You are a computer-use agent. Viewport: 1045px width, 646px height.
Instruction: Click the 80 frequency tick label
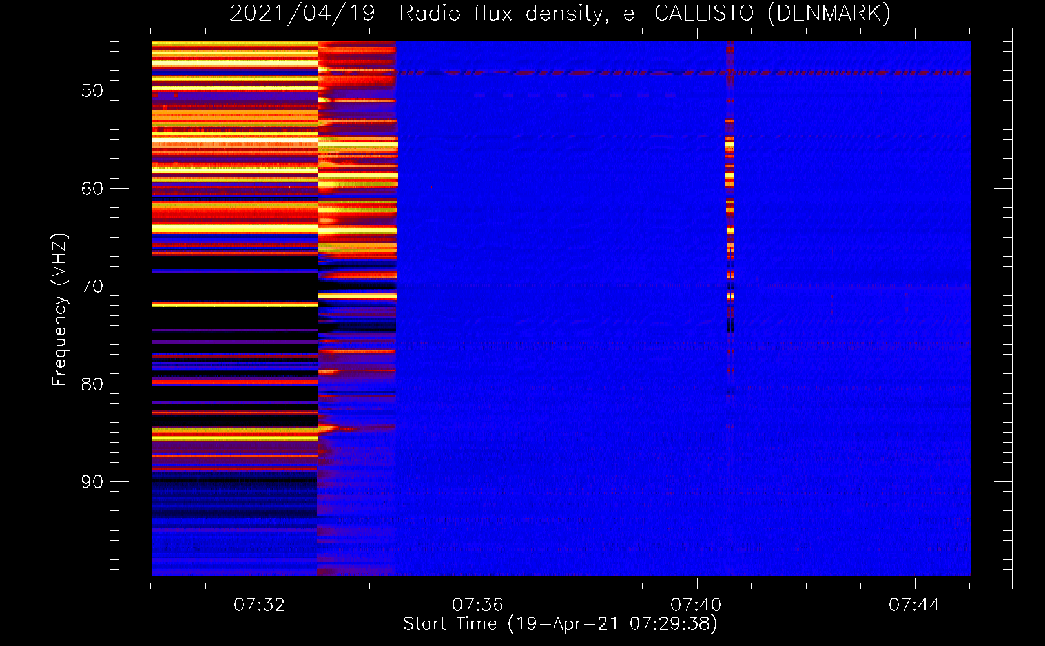(x=92, y=384)
